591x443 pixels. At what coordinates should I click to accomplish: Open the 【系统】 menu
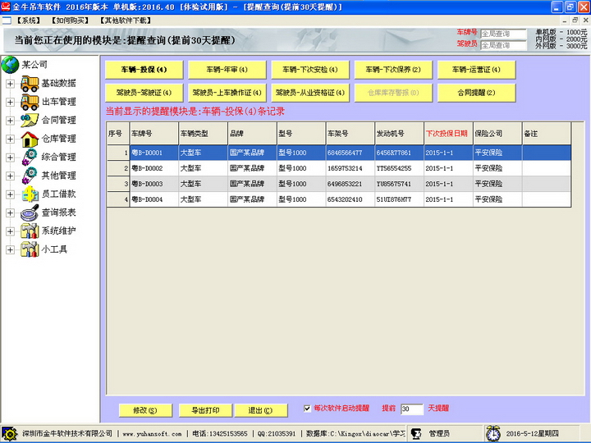pyautogui.click(x=27, y=20)
